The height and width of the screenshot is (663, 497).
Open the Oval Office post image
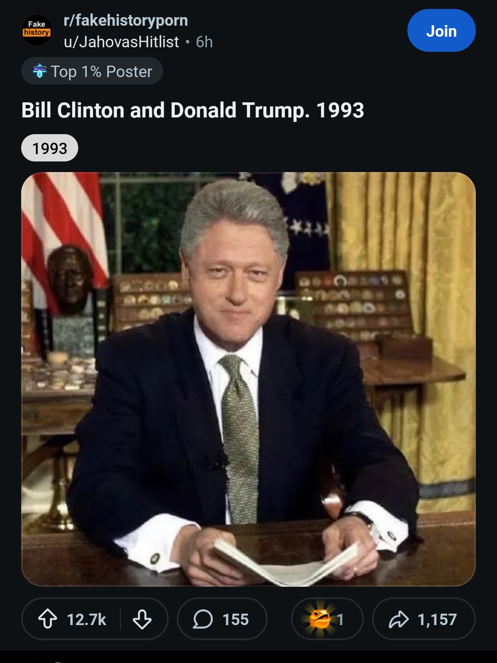tap(248, 379)
